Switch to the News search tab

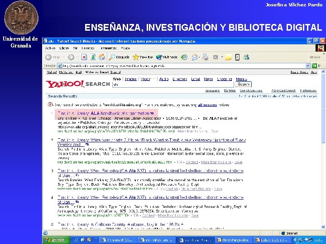click(208, 79)
